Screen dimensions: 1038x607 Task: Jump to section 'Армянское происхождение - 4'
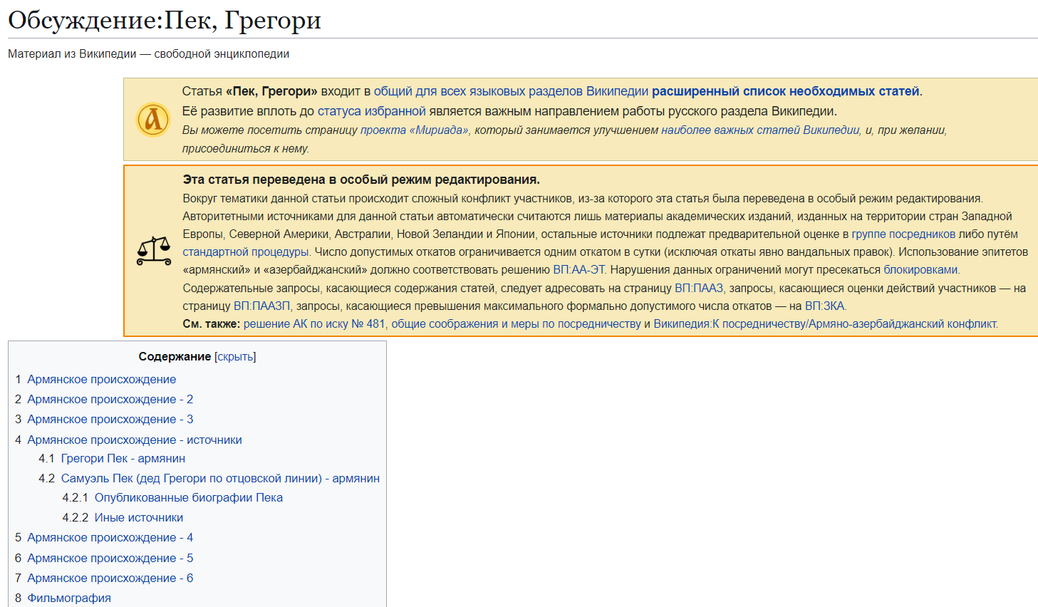tap(110, 538)
